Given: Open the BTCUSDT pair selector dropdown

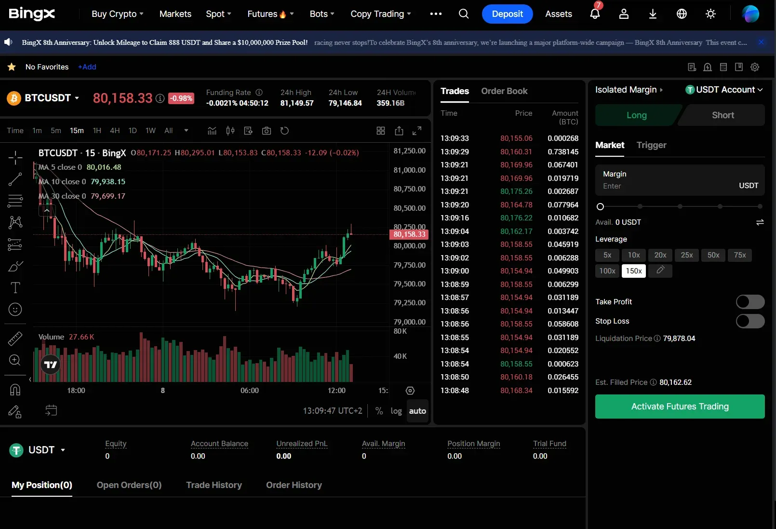Looking at the screenshot, I should point(52,98).
